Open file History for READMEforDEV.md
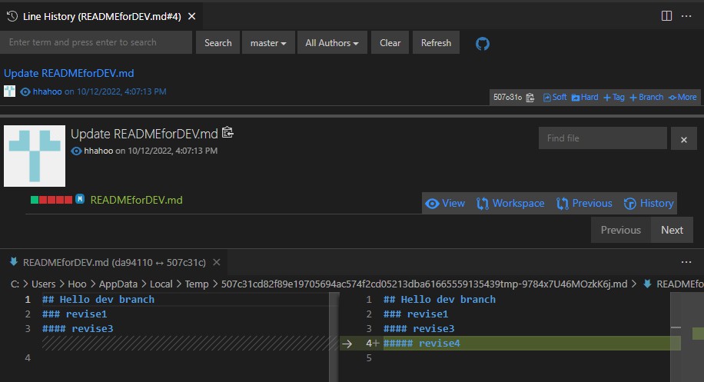The image size is (704, 382). point(649,204)
